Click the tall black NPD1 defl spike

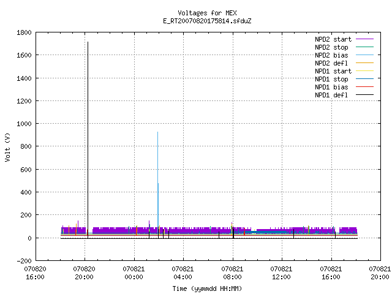pyautogui.click(x=88, y=140)
